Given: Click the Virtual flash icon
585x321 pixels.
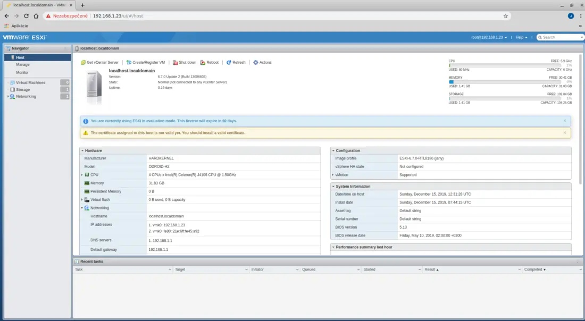Looking at the screenshot, I should point(87,200).
